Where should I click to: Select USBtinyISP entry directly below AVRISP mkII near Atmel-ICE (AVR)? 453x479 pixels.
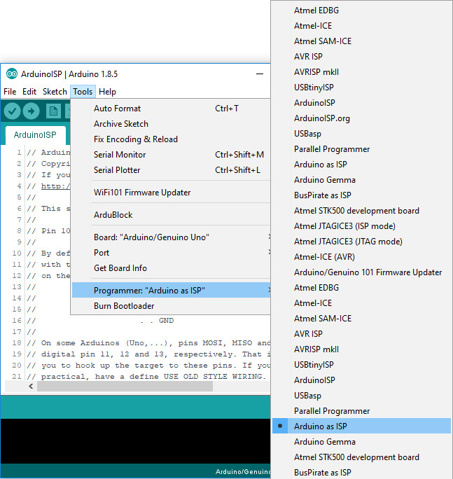pyautogui.click(x=361, y=365)
